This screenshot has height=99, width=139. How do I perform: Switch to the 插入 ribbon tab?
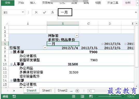[33, 3]
